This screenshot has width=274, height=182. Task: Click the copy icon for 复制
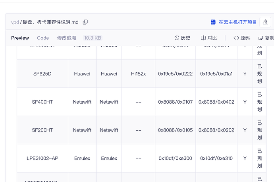click(x=260, y=38)
